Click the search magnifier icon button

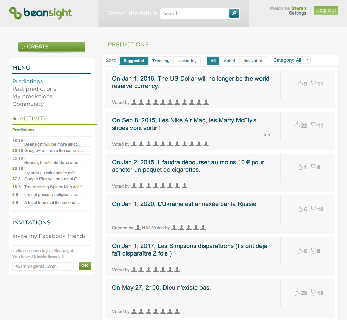pos(234,13)
